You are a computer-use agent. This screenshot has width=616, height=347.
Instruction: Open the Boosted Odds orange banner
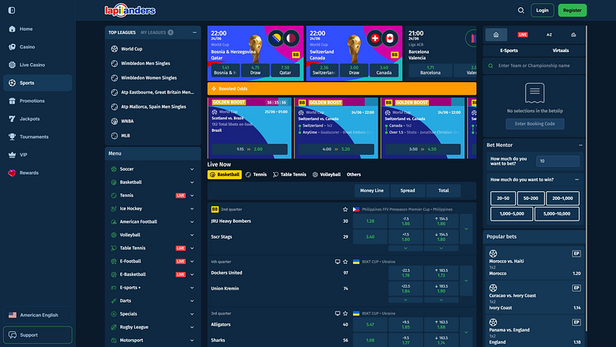(x=342, y=89)
